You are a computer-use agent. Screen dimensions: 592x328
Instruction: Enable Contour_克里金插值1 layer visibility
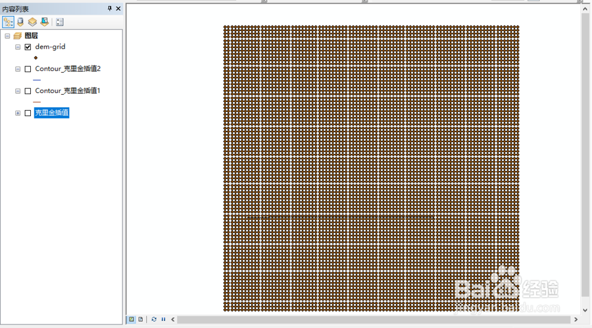[x=28, y=91]
